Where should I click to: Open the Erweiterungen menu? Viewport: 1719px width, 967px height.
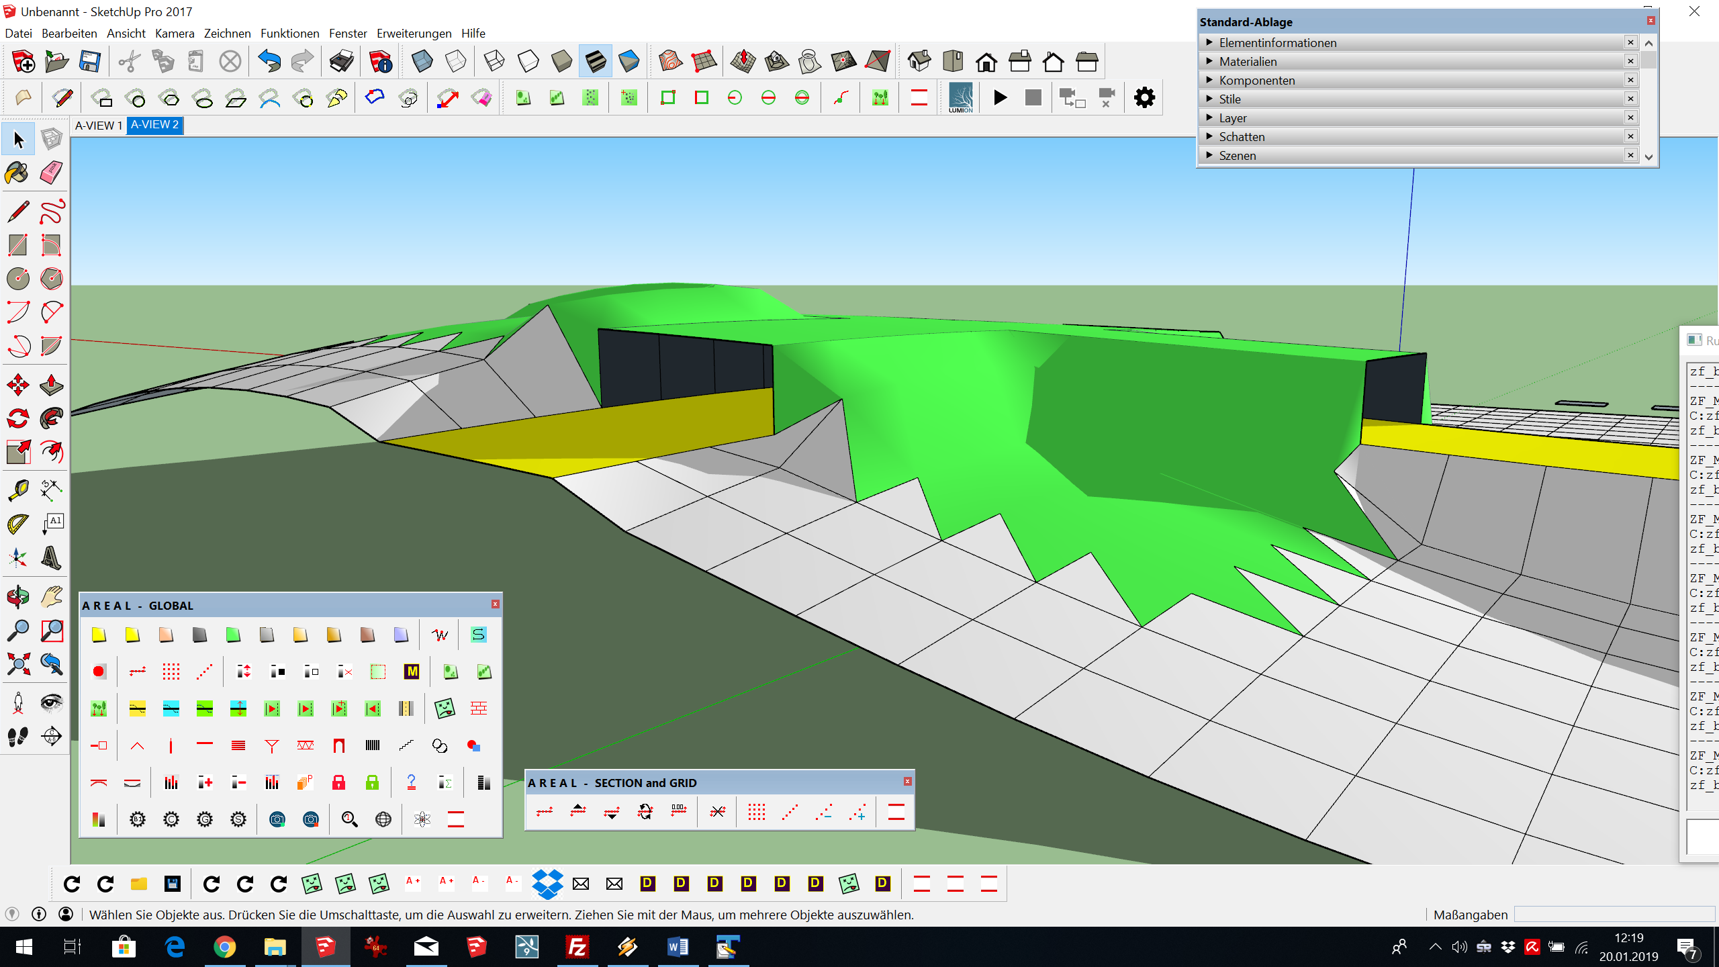(x=414, y=33)
